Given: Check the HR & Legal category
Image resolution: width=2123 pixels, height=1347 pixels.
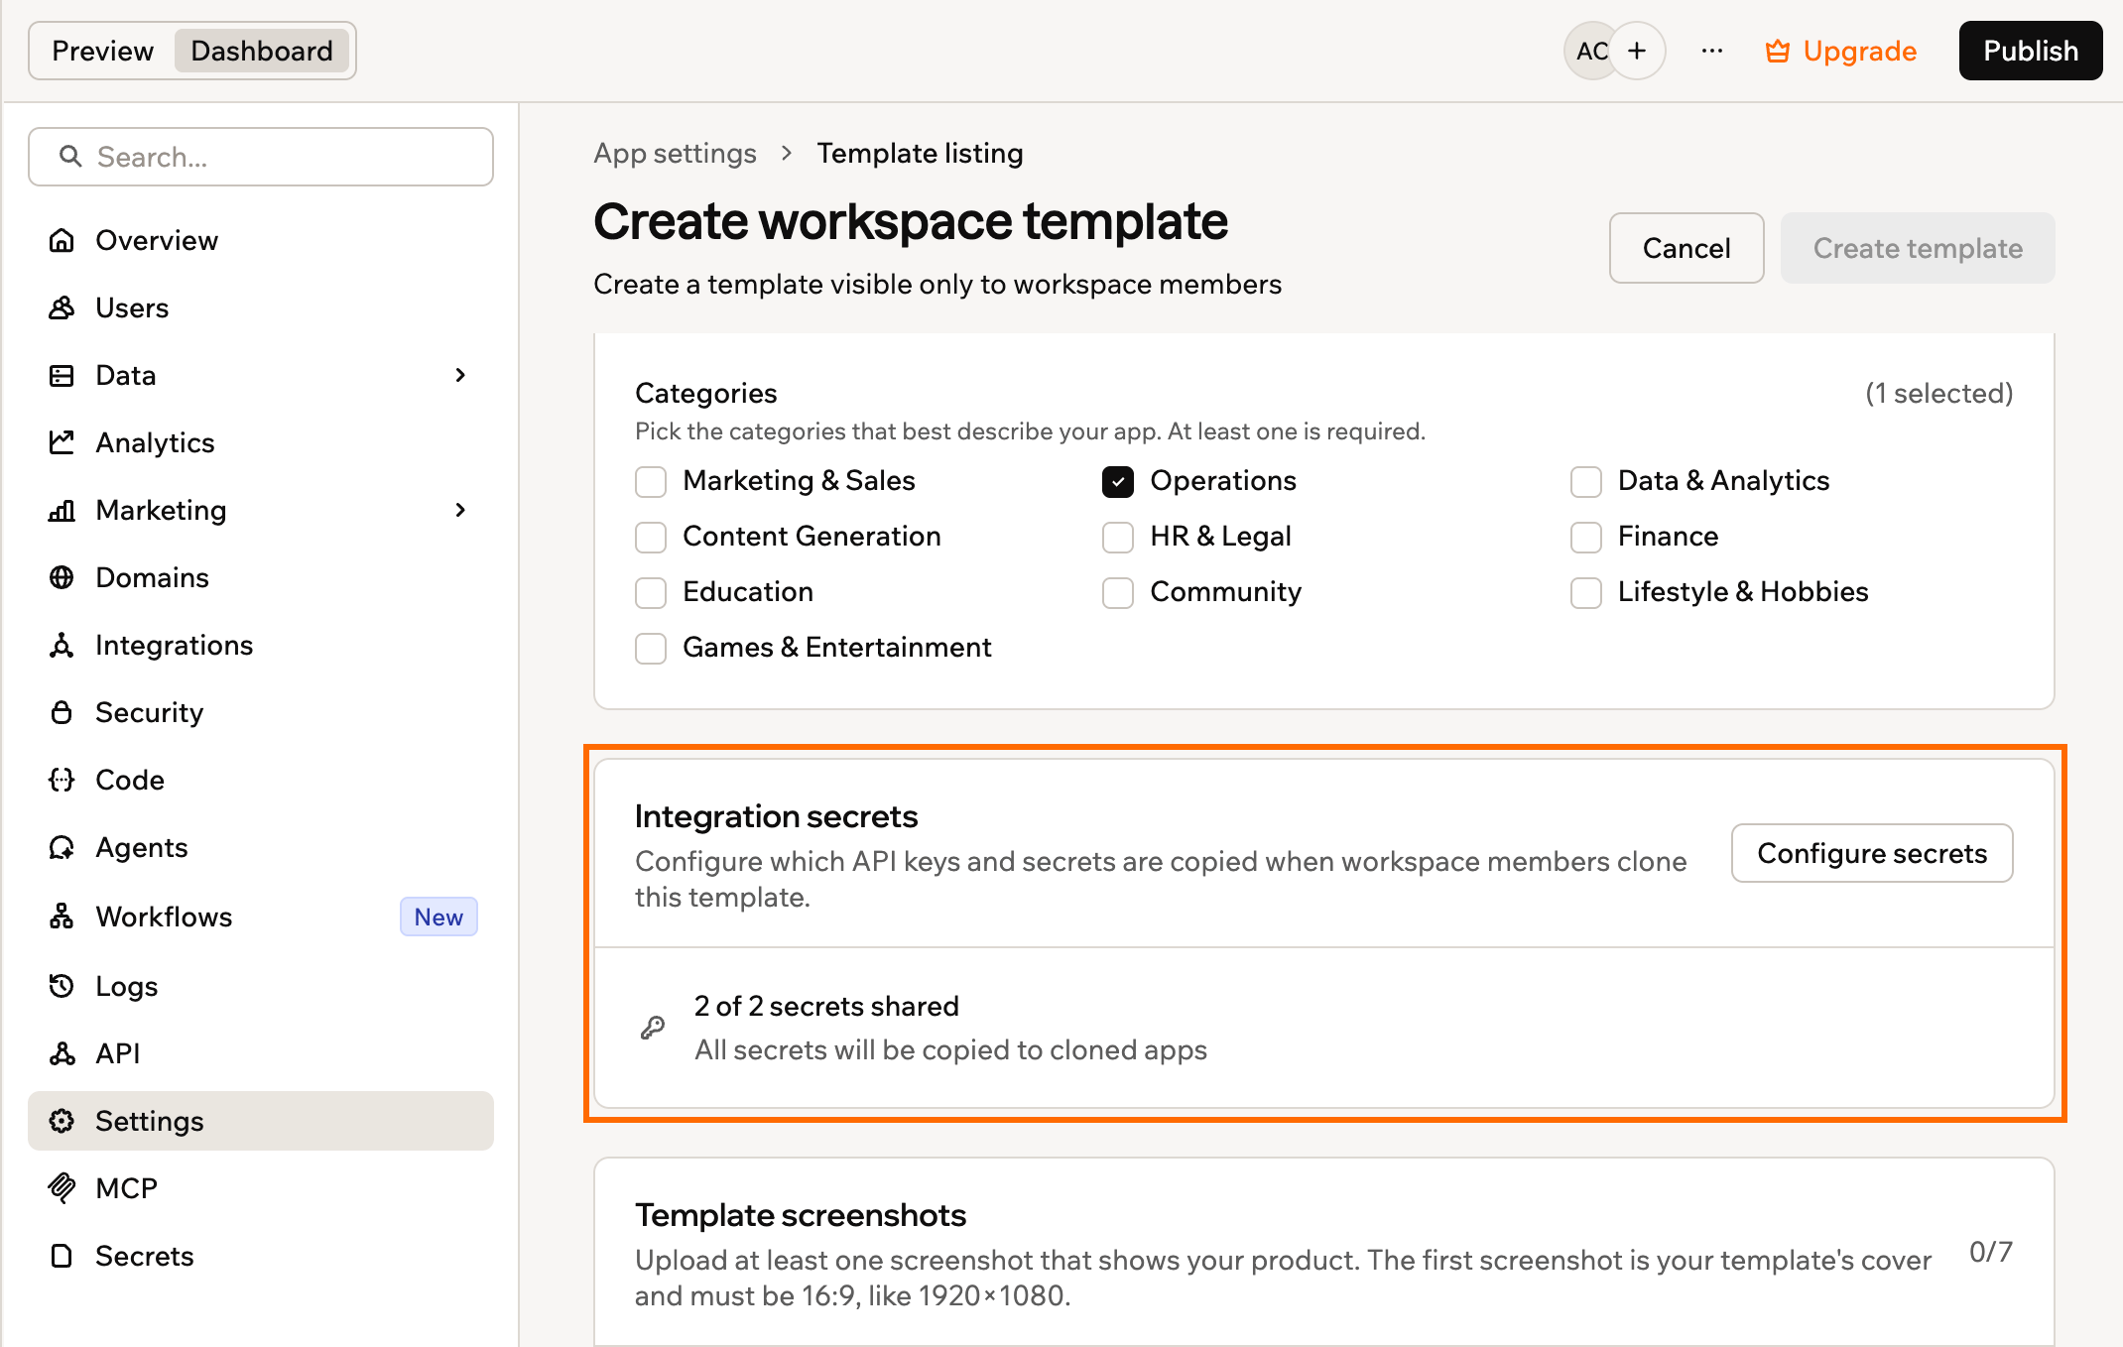Looking at the screenshot, I should click(1118, 537).
